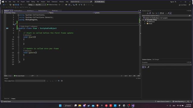Click the Save All toolbar icon

[18, 5]
